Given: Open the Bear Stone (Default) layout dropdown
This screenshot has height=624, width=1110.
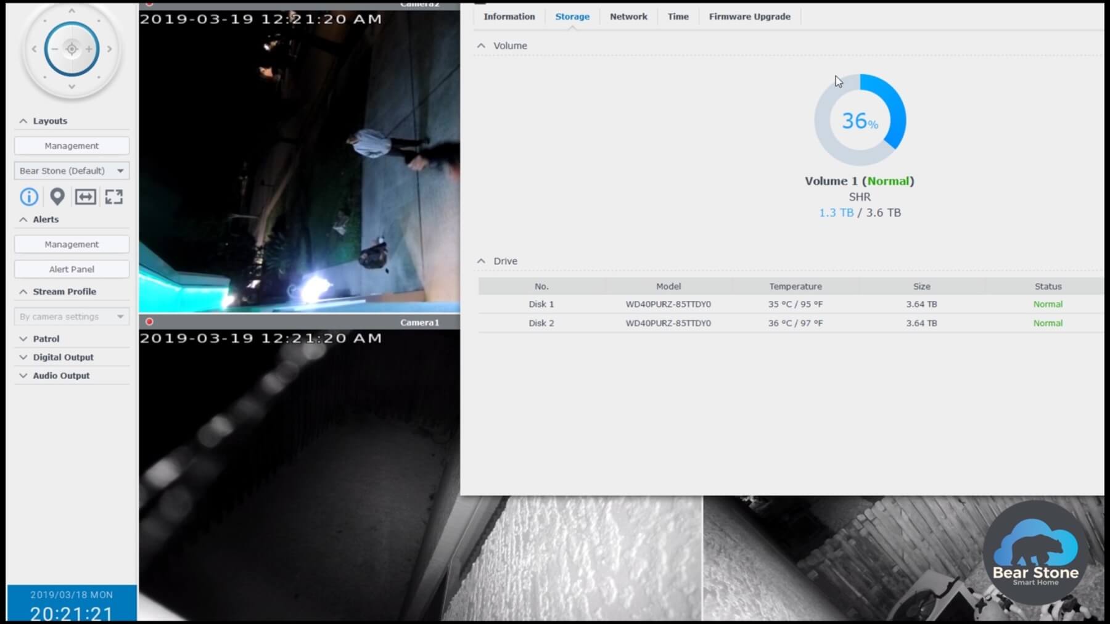Looking at the screenshot, I should 72,171.
